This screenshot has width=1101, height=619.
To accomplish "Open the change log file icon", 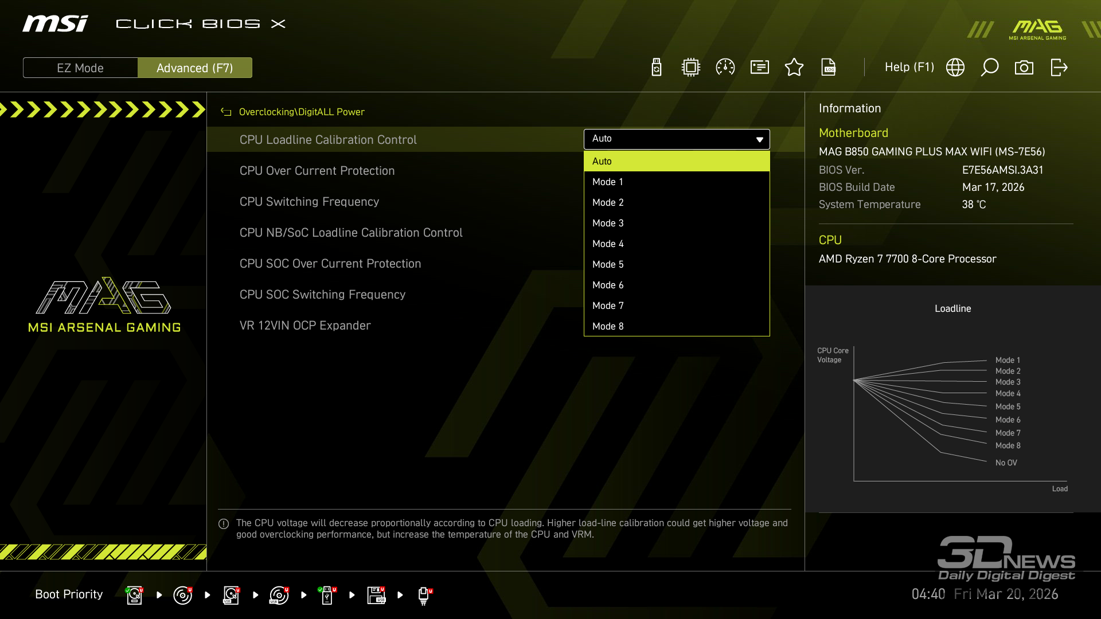I will pyautogui.click(x=829, y=68).
